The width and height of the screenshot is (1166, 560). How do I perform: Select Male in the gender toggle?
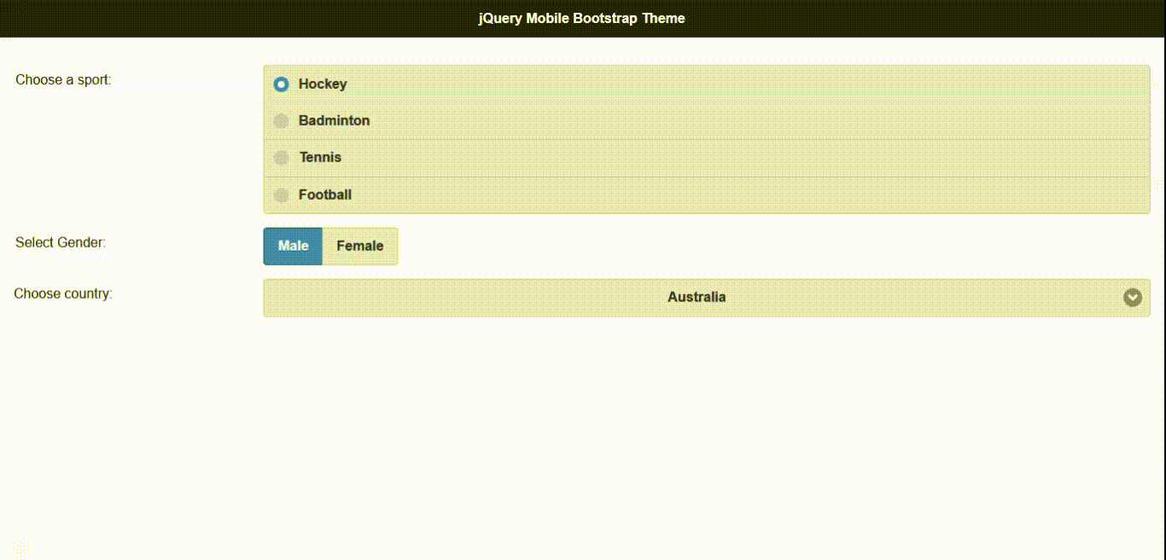[x=293, y=246]
